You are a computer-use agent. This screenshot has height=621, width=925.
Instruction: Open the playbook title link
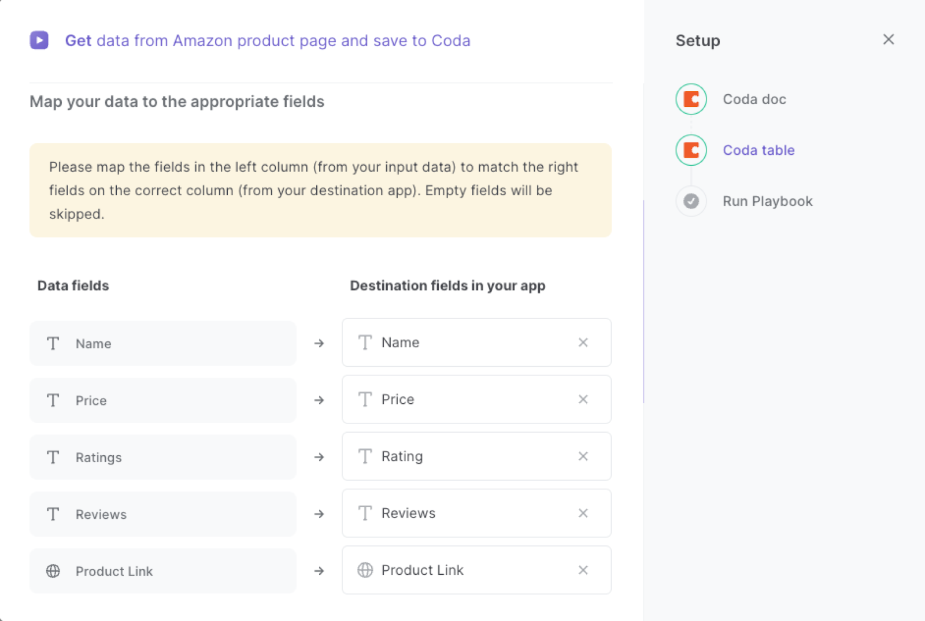click(267, 40)
